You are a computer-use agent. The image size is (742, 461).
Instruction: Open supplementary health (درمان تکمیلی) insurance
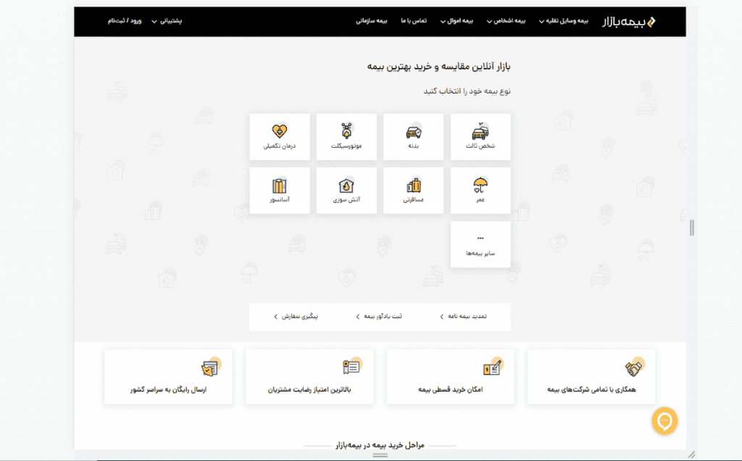click(280, 137)
